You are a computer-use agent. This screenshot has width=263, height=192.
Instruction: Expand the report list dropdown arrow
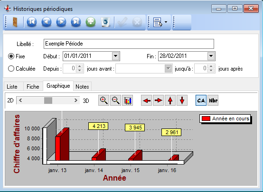166,22
